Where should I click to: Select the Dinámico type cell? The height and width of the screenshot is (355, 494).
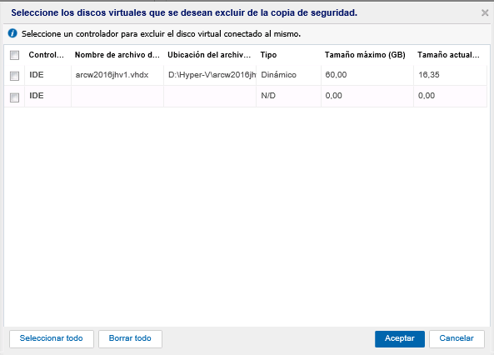point(288,75)
